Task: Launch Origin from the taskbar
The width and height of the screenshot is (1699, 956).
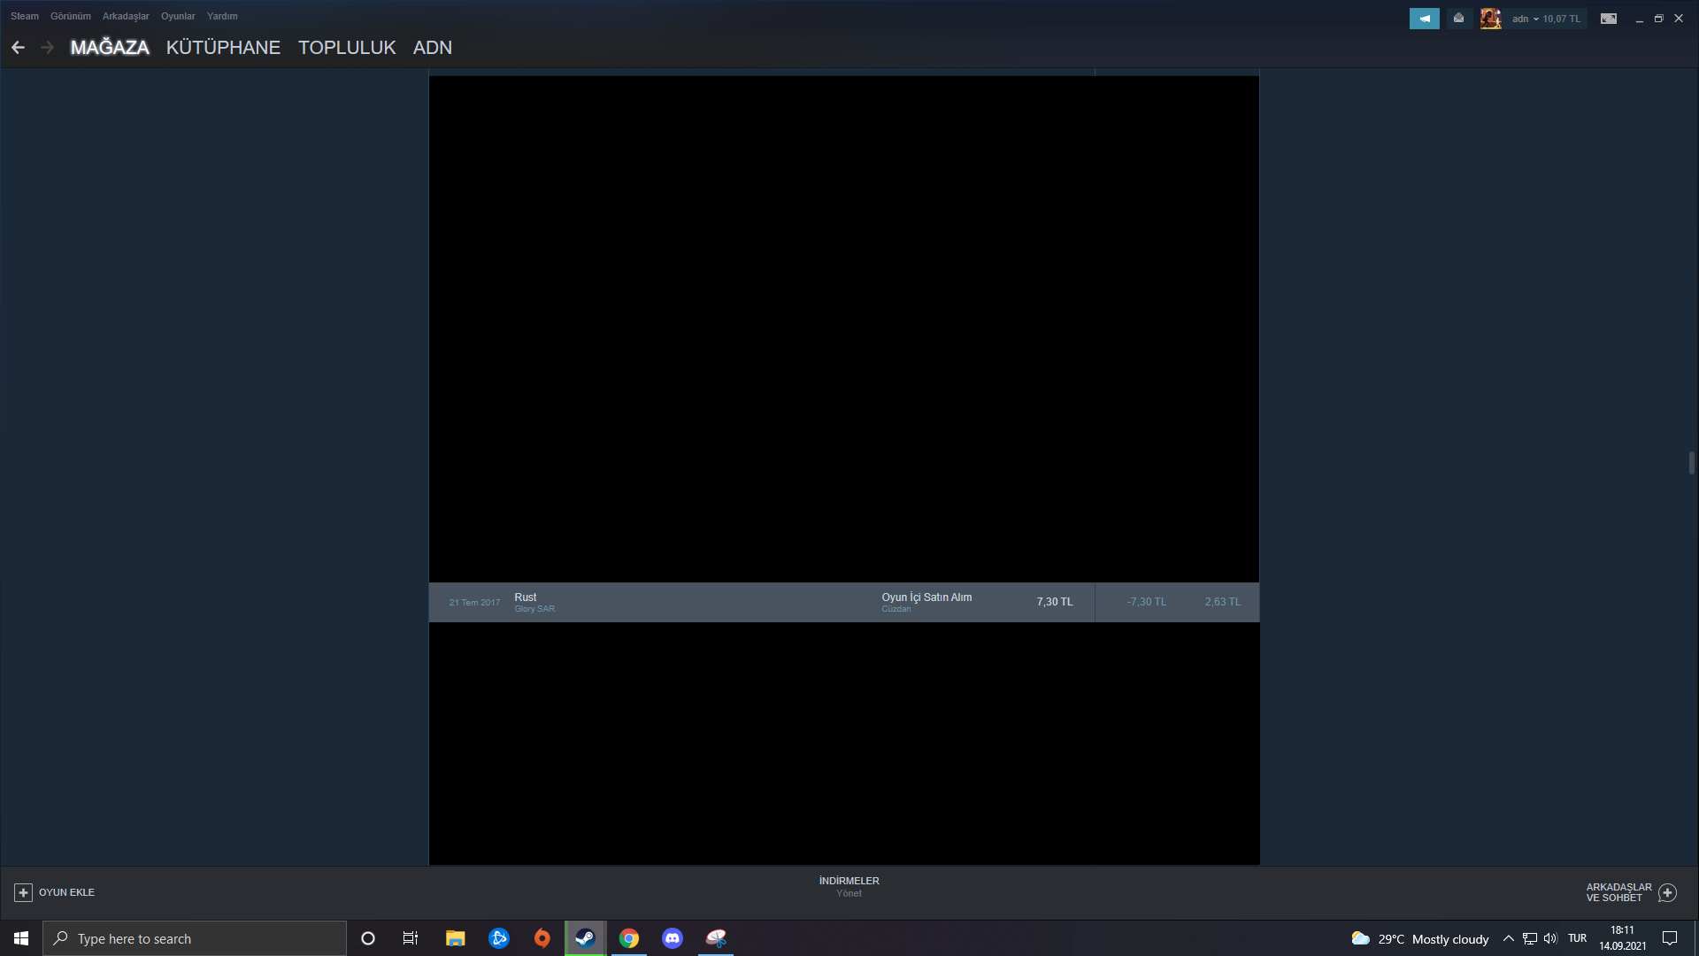Action: (x=542, y=938)
